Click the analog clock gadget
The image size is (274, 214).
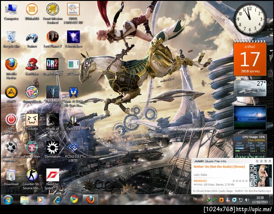pos(250,19)
